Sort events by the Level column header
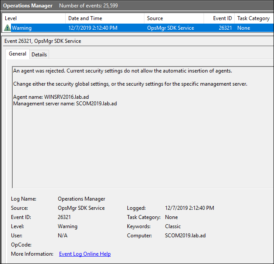274x264 pixels. pos(11,18)
